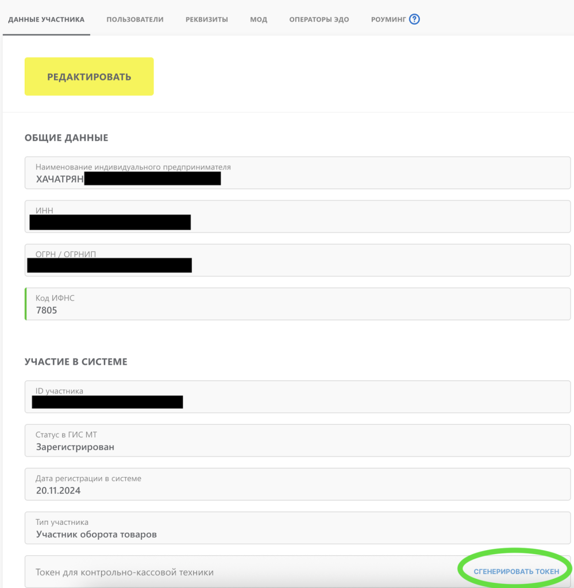Screen dimensions: 574x588
Task: Go to the РЕКВИЗИТЫ tab
Action: click(x=207, y=20)
